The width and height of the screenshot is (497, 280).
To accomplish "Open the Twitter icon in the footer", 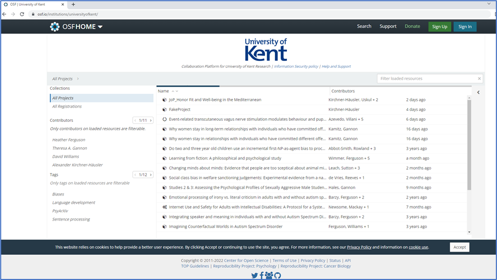I will point(255,275).
